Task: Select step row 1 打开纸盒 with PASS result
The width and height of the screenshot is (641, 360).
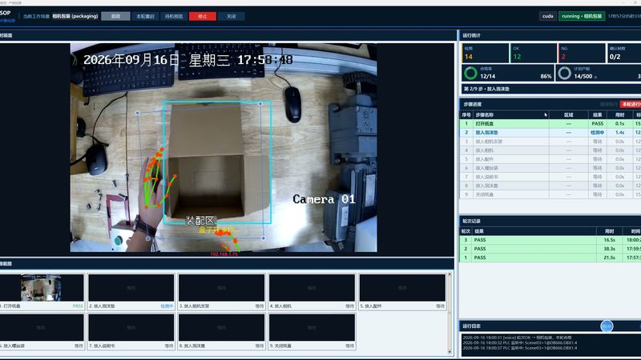Action: (x=550, y=123)
